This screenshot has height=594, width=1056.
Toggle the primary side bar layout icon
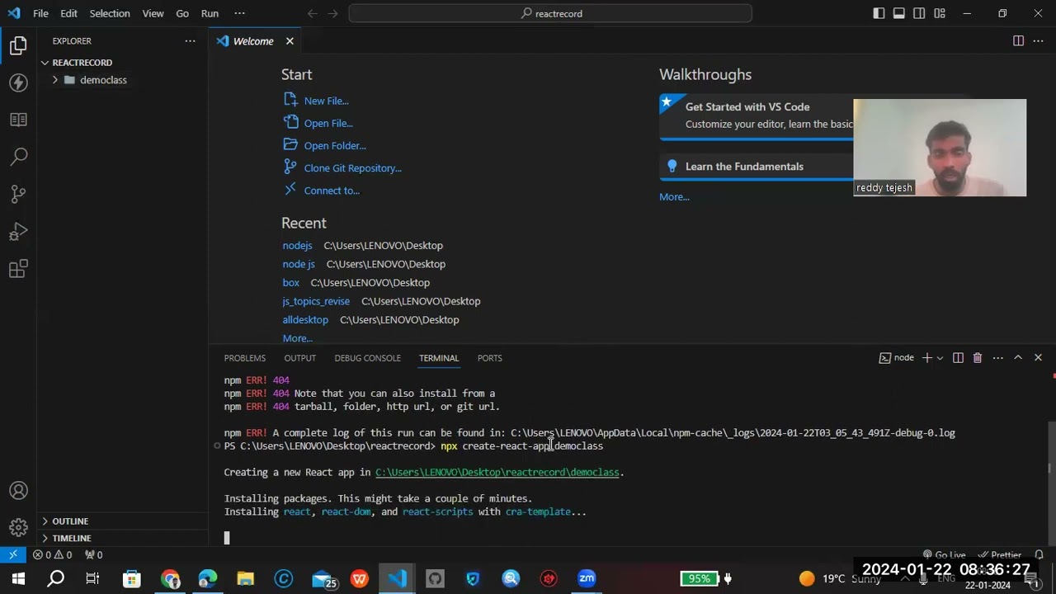pyautogui.click(x=879, y=13)
